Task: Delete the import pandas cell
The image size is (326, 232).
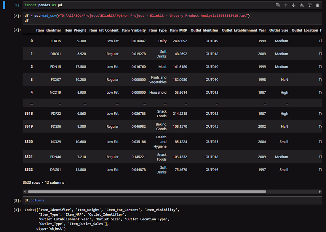Action: click(x=317, y=5)
